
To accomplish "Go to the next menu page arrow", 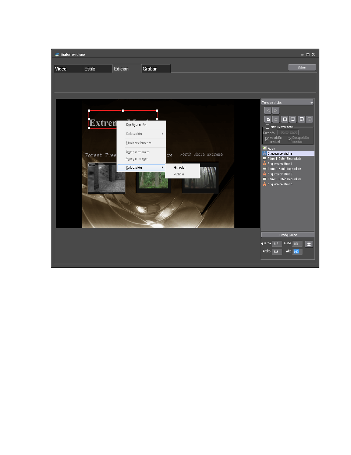I will coord(276,110).
